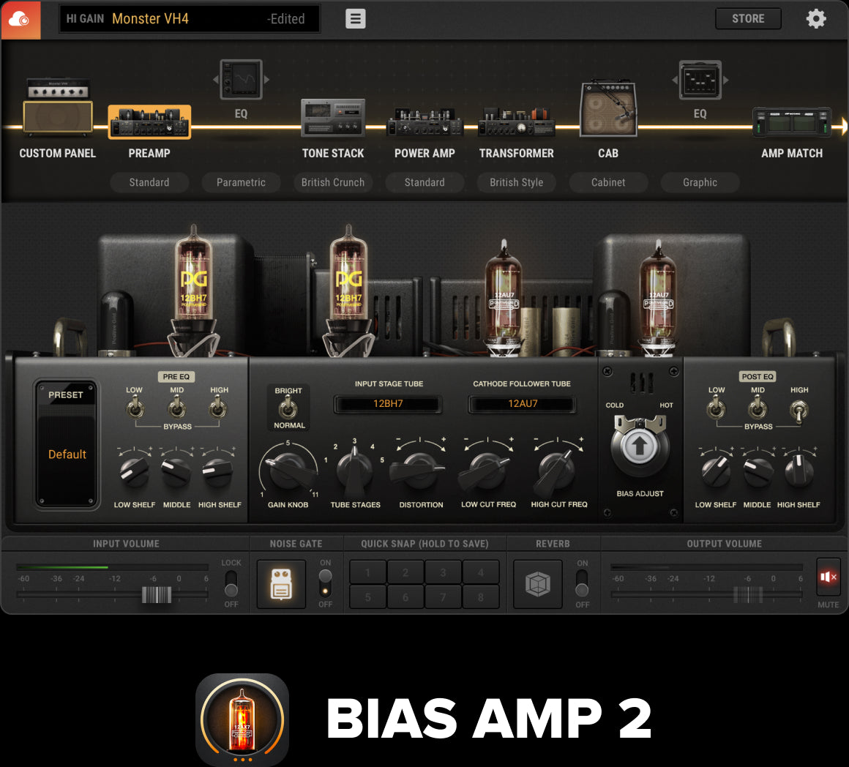Select the Tone Stack module icon
849x767 pixels.
click(x=332, y=119)
